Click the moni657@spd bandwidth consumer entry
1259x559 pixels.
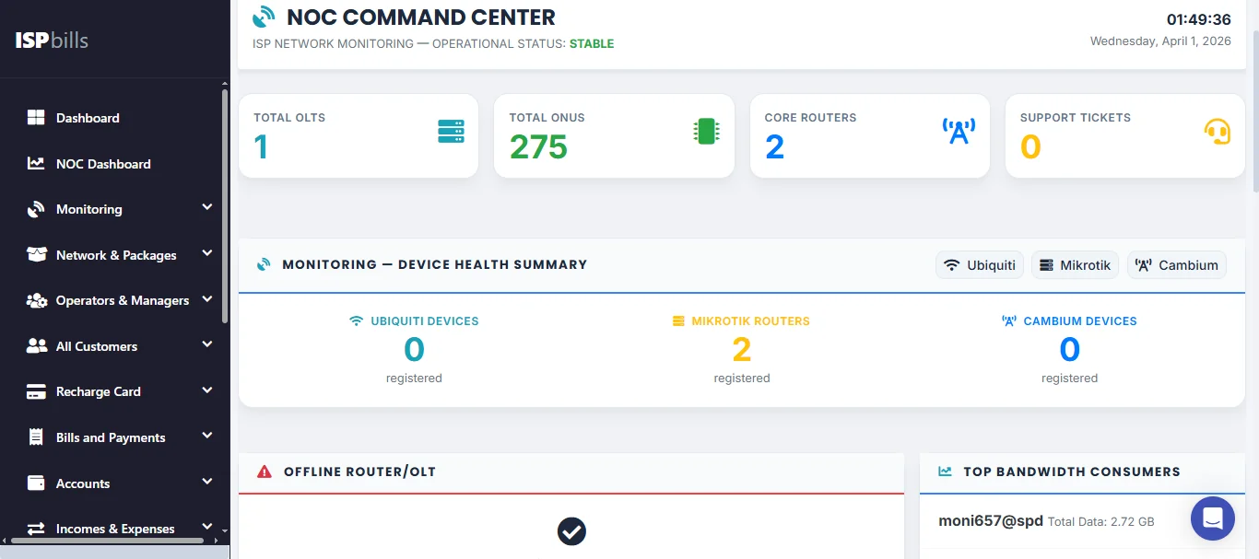tap(990, 520)
